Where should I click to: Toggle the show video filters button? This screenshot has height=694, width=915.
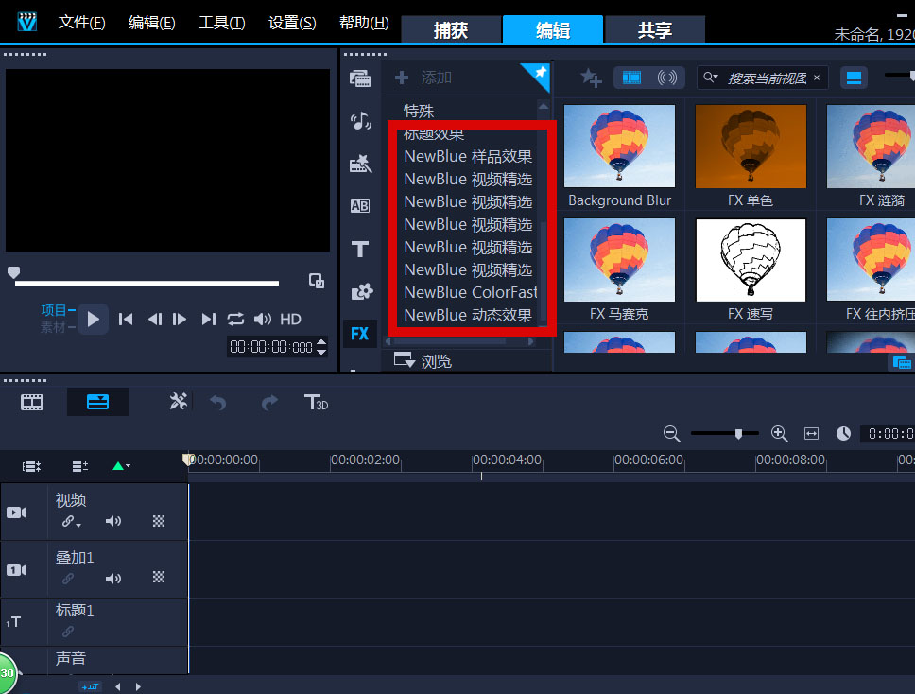pos(631,78)
